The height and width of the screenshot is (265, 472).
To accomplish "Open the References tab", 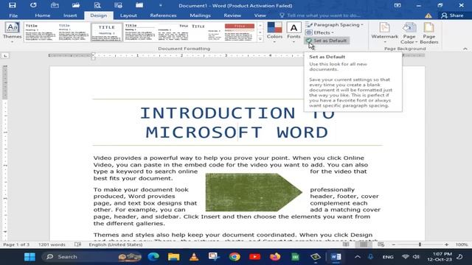I will coord(163,15).
